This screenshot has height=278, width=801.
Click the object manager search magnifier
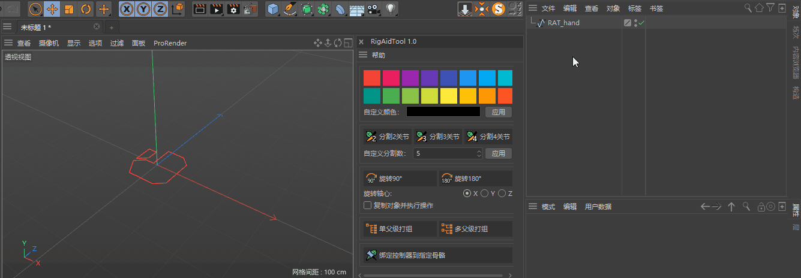(748, 8)
